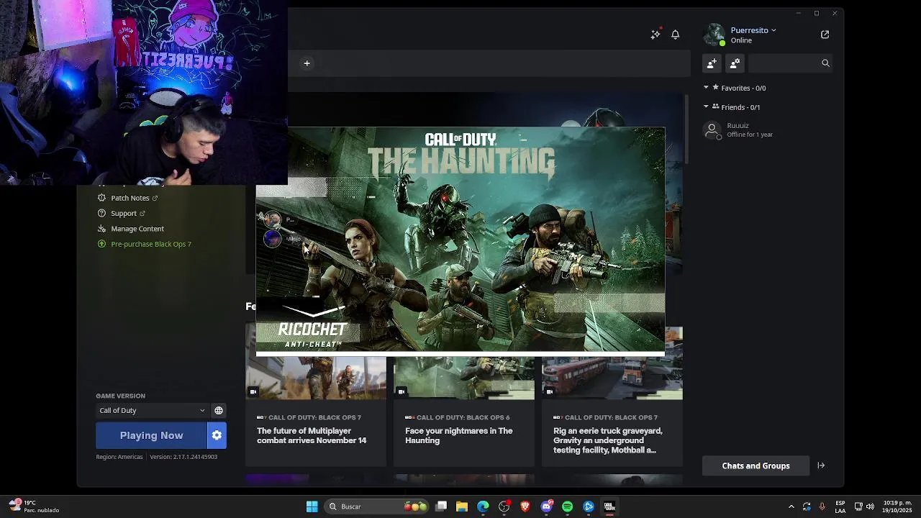Image resolution: width=921 pixels, height=518 pixels.
Task: Click the Playing Now button
Action: pos(151,435)
